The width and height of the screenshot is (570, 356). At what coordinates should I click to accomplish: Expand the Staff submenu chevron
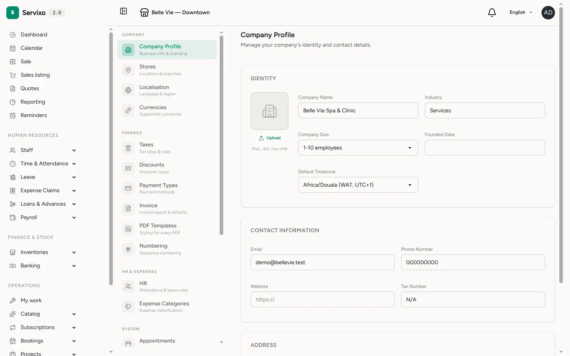[x=74, y=150]
